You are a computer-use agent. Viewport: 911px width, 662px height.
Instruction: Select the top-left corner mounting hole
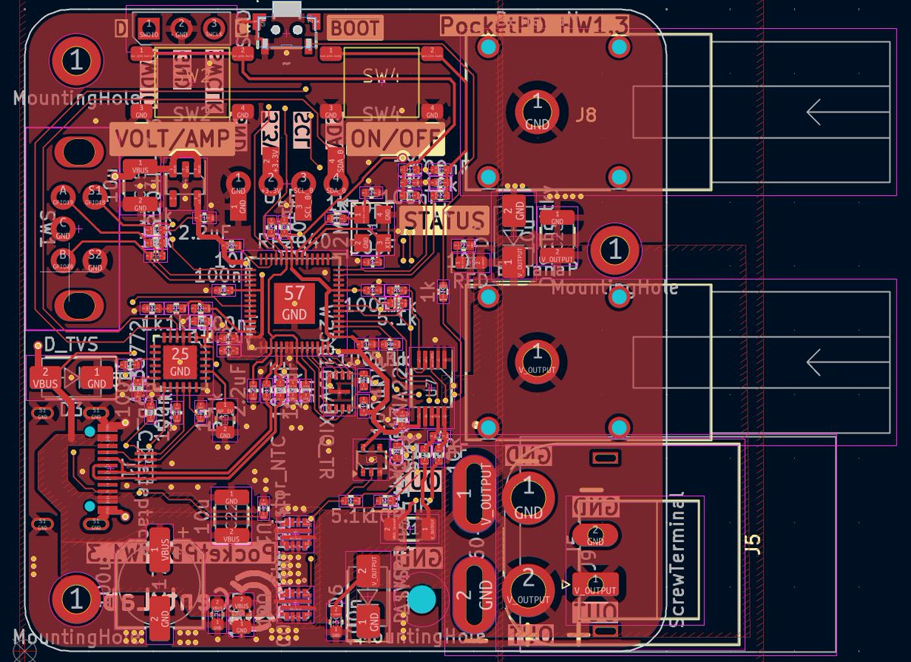pos(76,61)
